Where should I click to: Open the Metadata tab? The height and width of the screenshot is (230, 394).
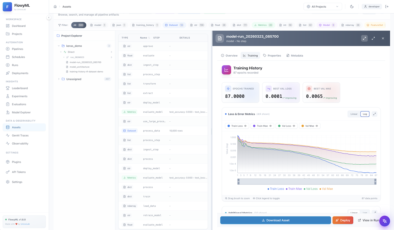pyautogui.click(x=295, y=56)
